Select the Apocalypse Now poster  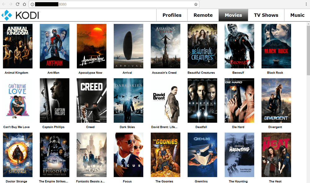(91, 46)
